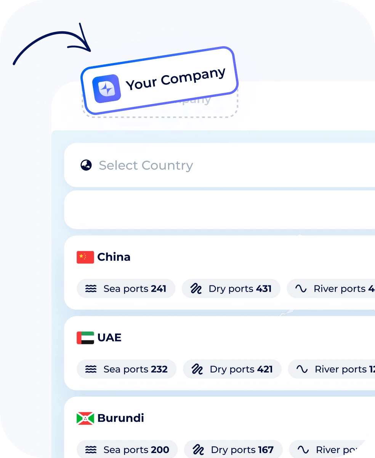Select China's Dry ports 431 chip
Image resolution: width=375 pixels, height=458 pixels.
231,289
